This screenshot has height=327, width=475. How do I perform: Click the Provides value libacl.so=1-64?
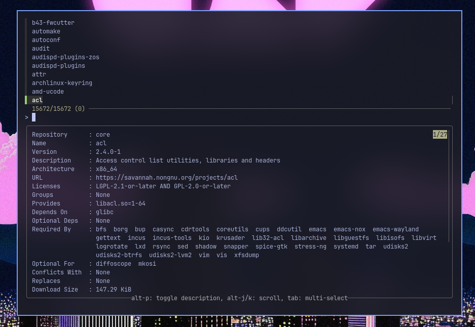tap(121, 203)
